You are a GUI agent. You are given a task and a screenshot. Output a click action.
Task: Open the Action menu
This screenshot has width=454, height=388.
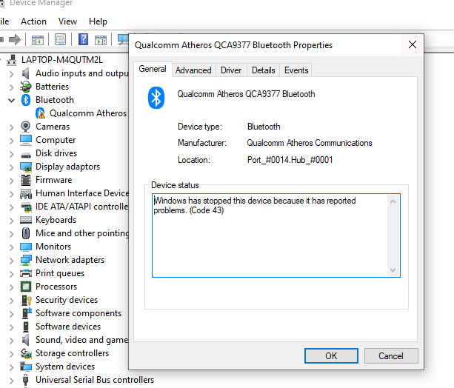tap(33, 21)
